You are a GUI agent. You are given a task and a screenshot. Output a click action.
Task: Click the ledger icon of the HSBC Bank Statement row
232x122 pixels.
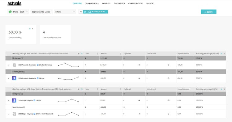[14, 114]
